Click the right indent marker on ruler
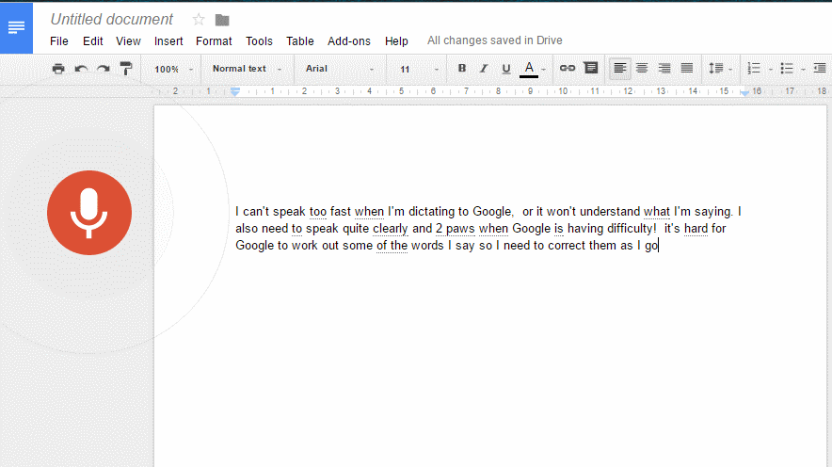This screenshot has height=467, width=832. 744,92
